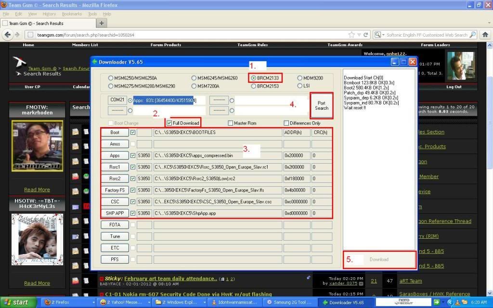Click the VLC cone icon in the system tray
493x308 pixels.
coord(456,302)
